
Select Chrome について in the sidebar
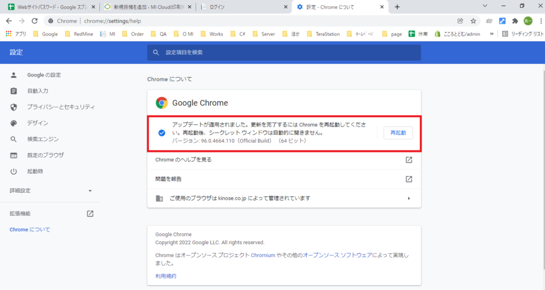point(30,229)
